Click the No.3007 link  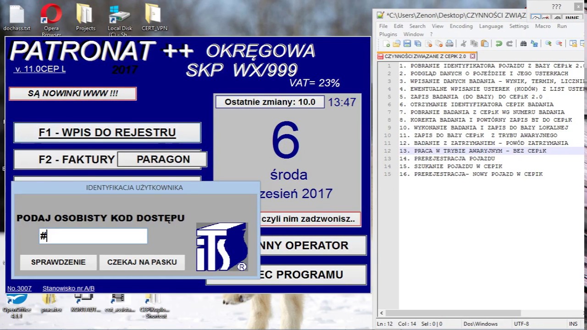[19, 288]
